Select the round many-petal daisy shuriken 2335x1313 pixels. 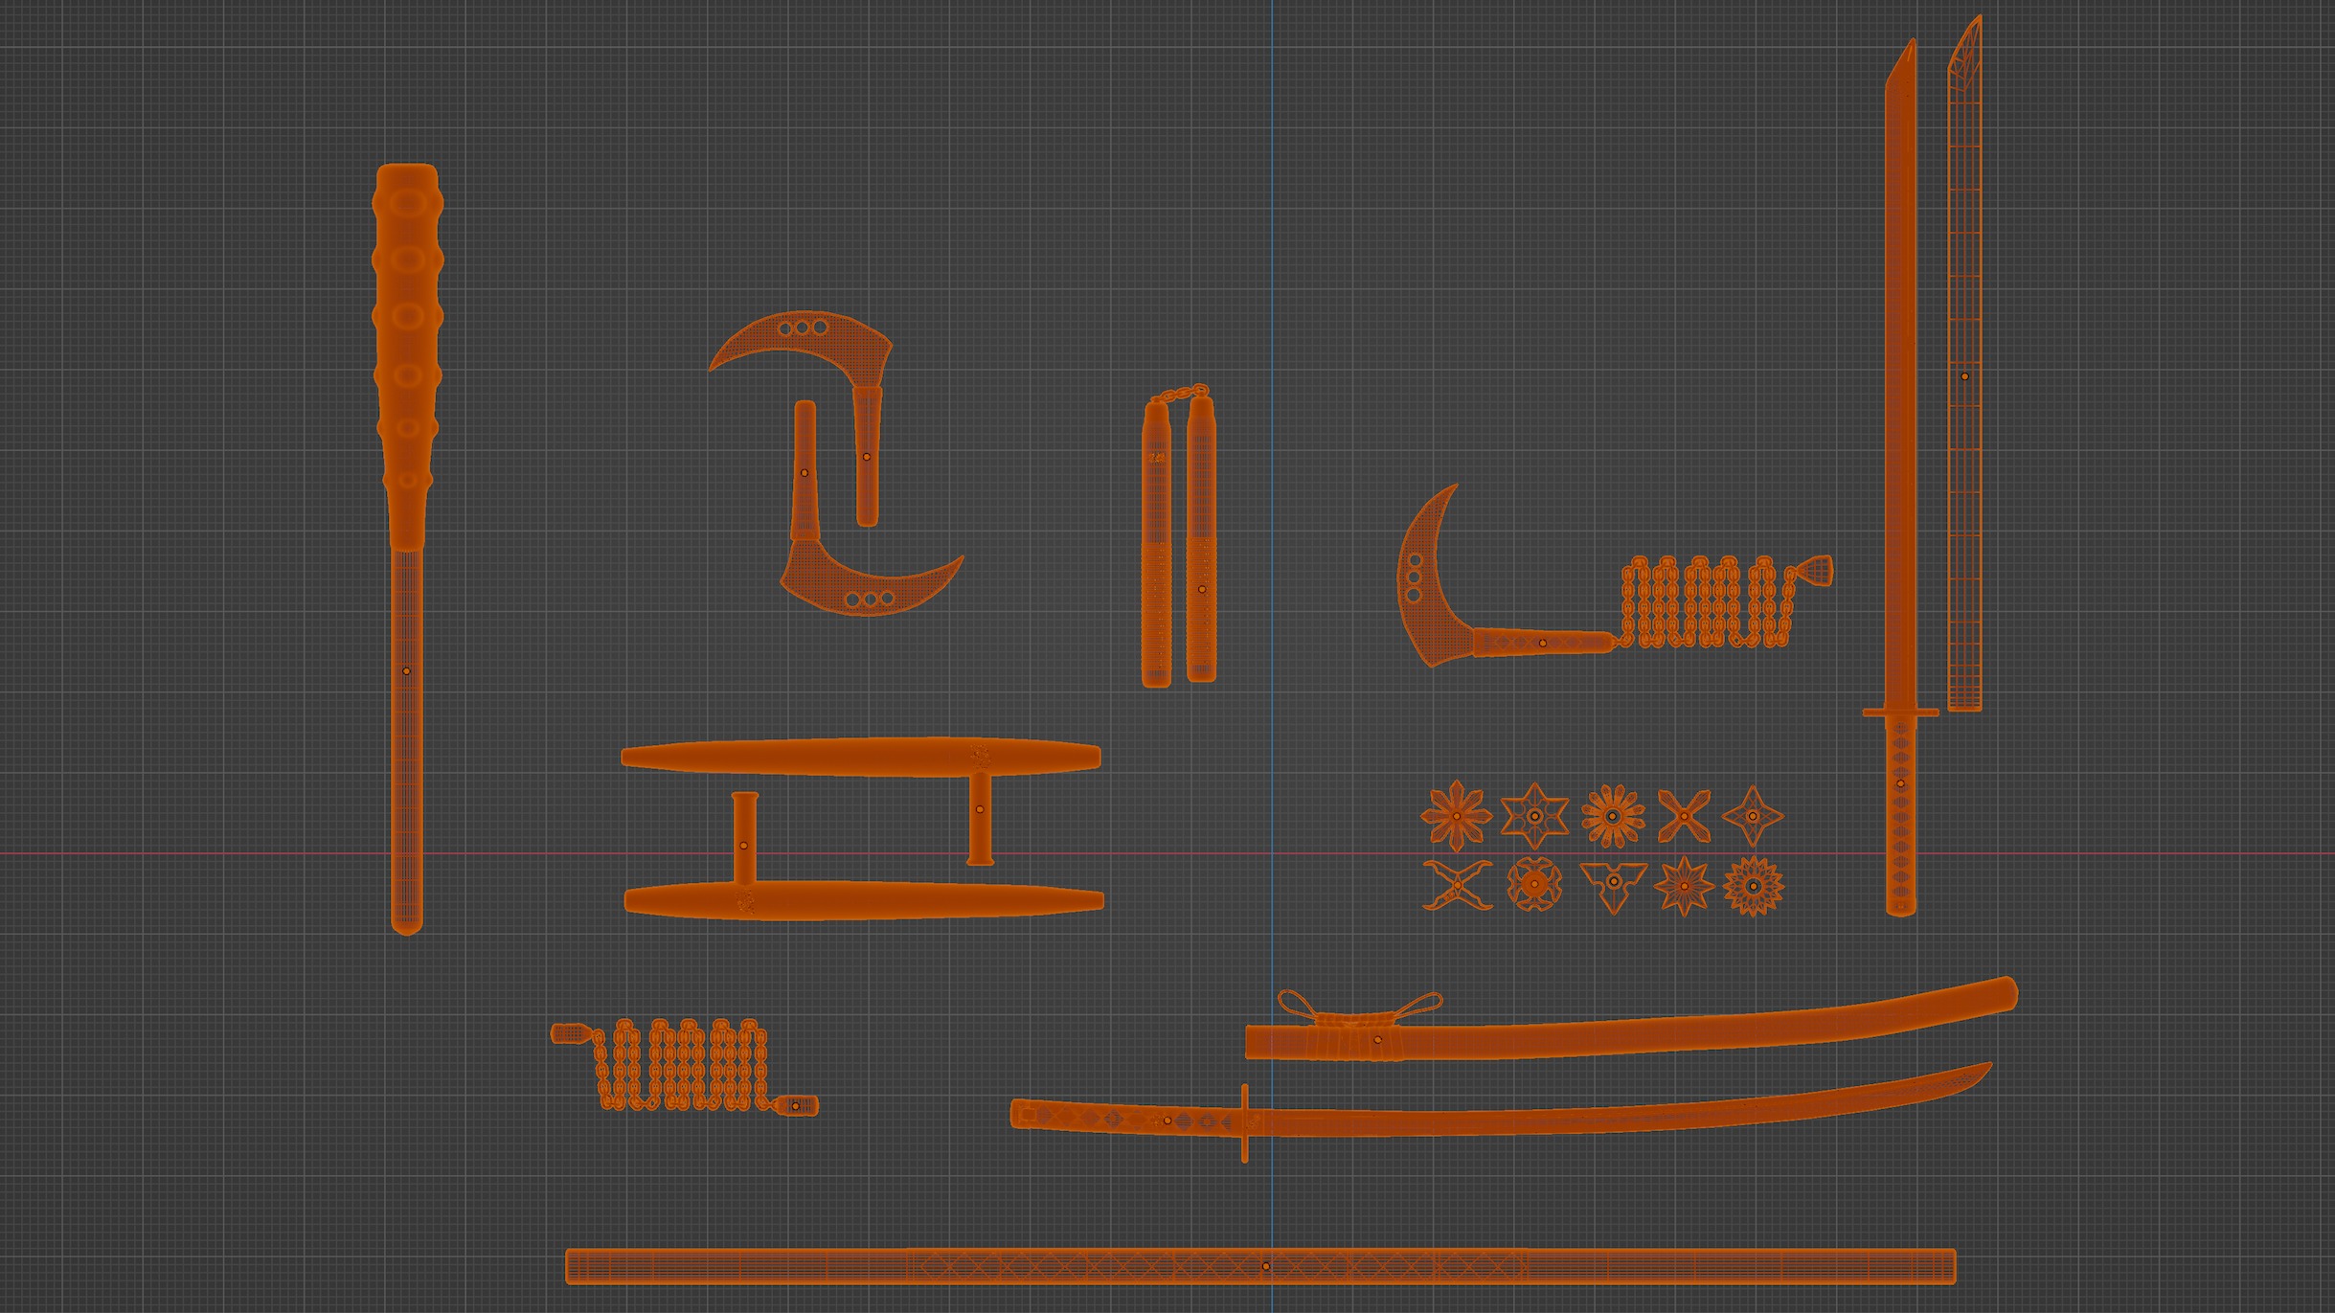1613,816
